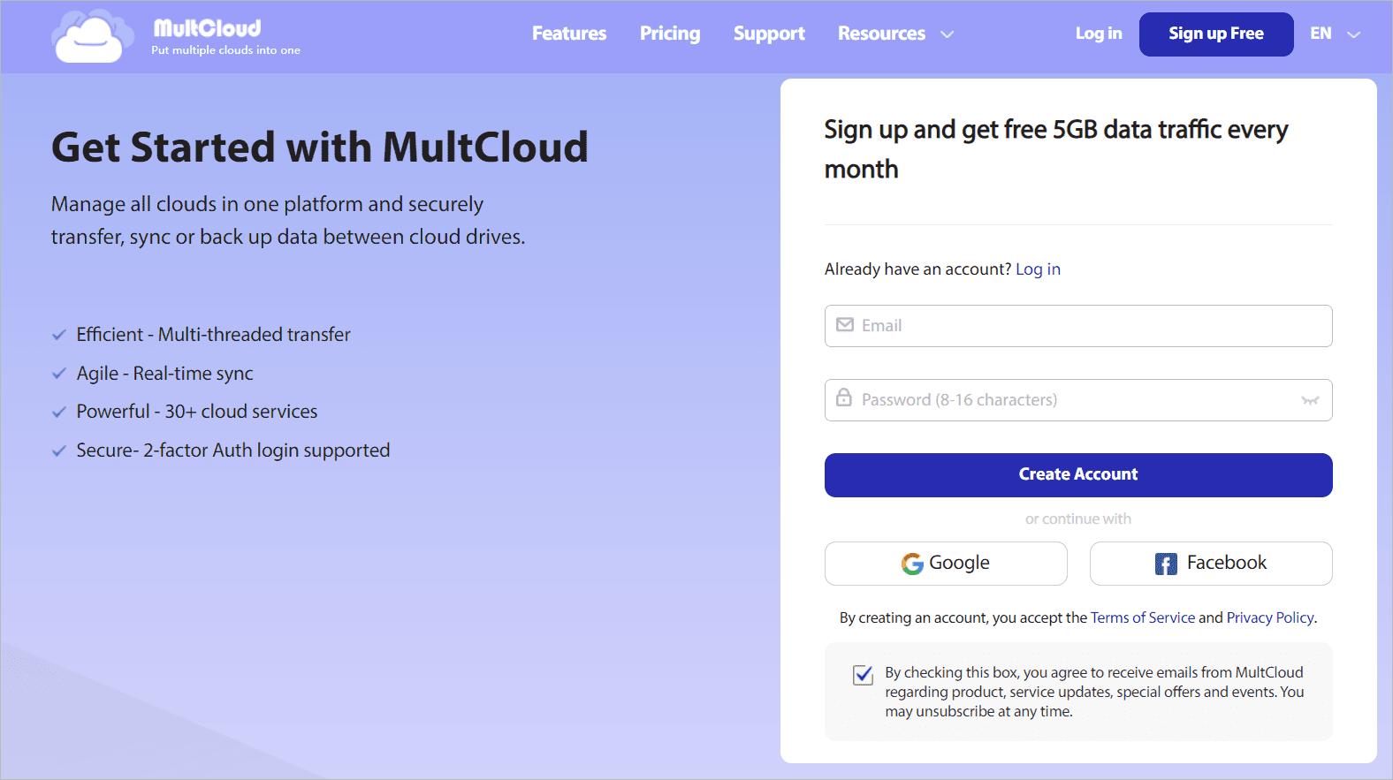Toggle password visibility eye icon

click(x=1310, y=400)
